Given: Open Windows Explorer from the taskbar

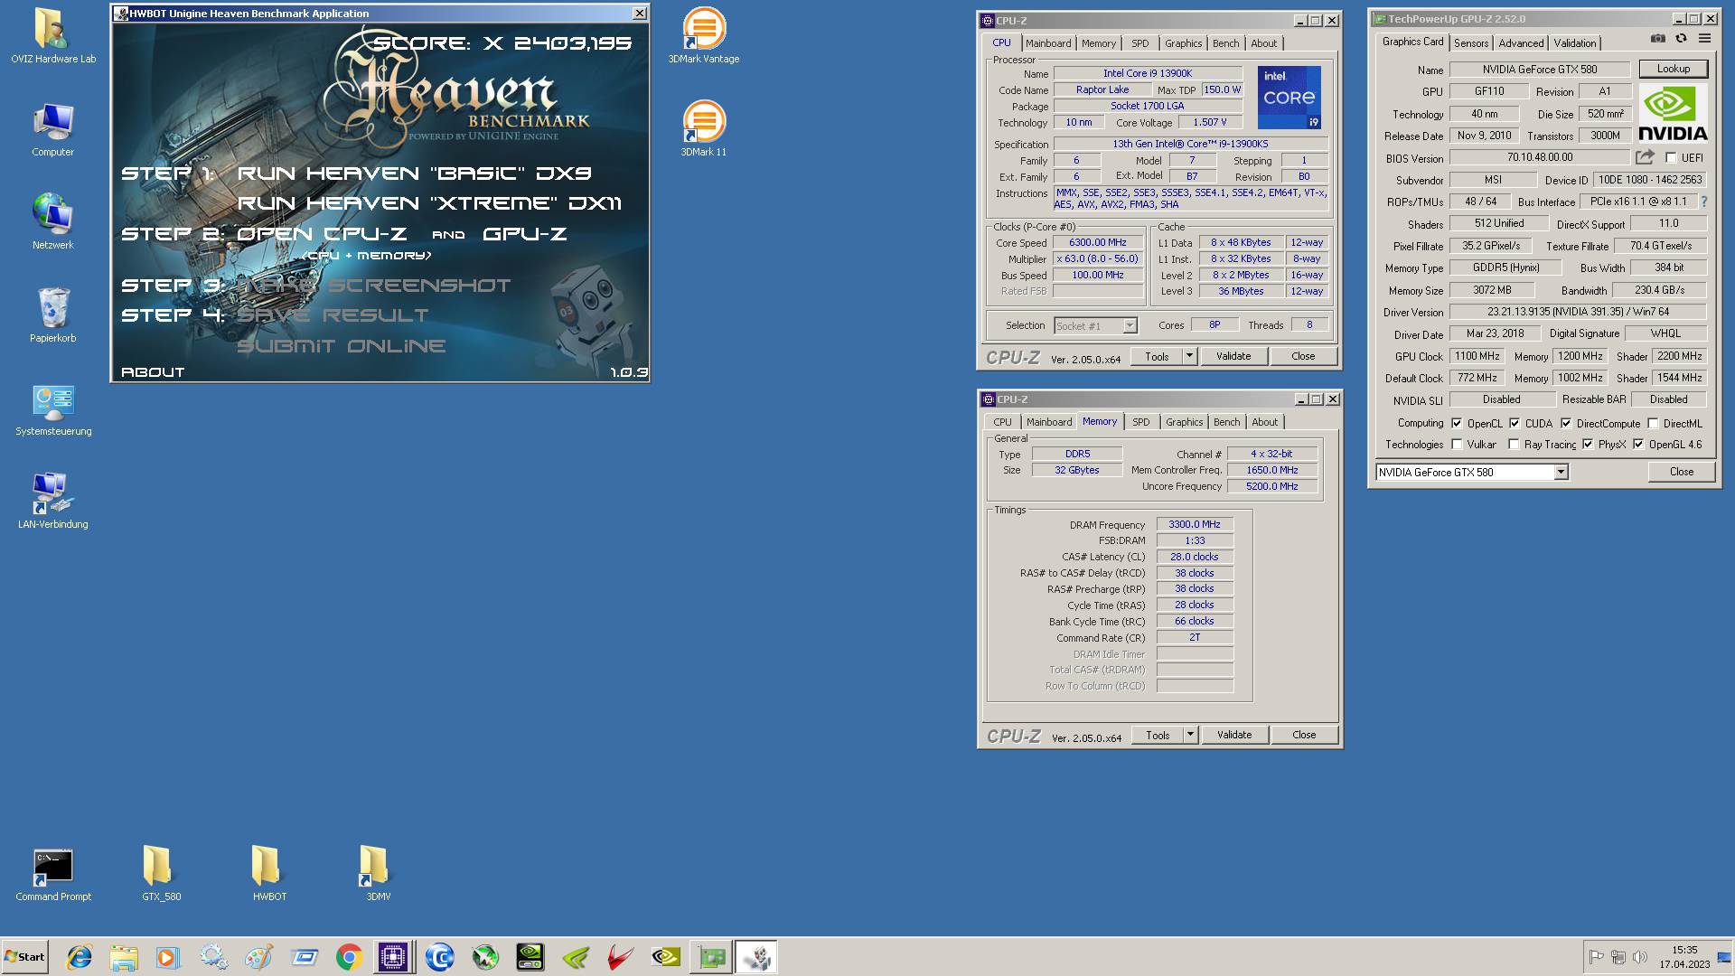Looking at the screenshot, I should pyautogui.click(x=124, y=957).
